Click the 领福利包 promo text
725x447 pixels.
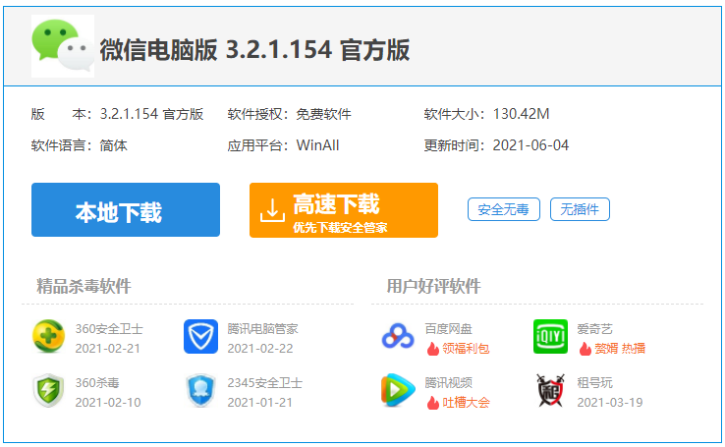pos(466,349)
